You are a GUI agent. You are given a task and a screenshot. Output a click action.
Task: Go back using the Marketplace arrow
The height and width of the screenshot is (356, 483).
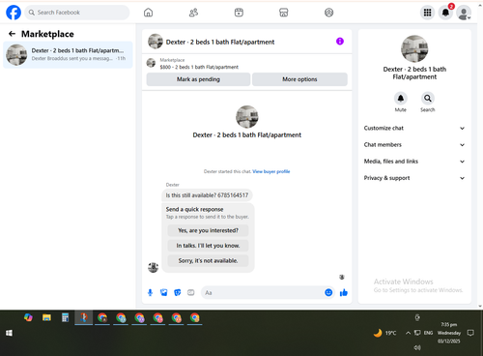pyautogui.click(x=12, y=34)
